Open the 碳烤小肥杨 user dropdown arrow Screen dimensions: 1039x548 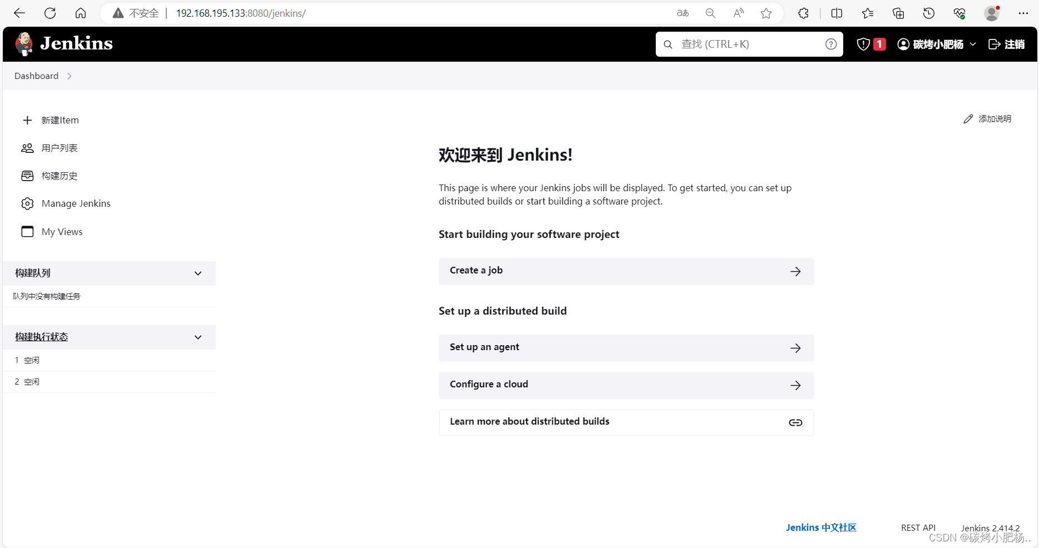(973, 44)
